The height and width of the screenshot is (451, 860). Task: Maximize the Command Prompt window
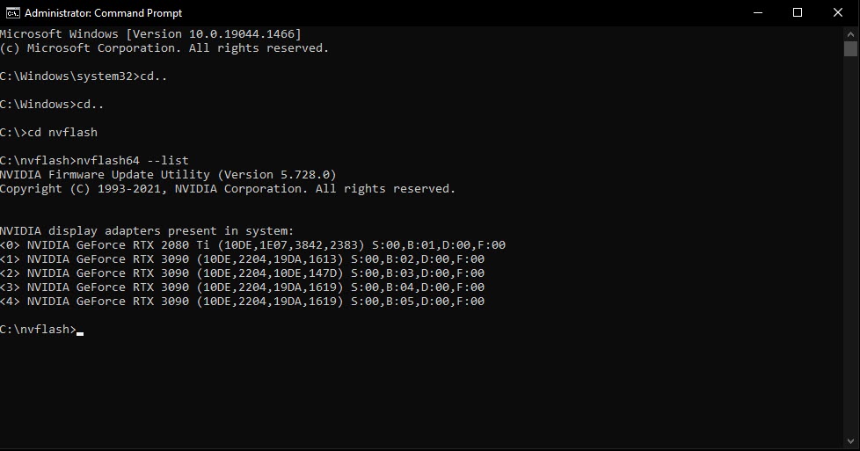(x=798, y=12)
